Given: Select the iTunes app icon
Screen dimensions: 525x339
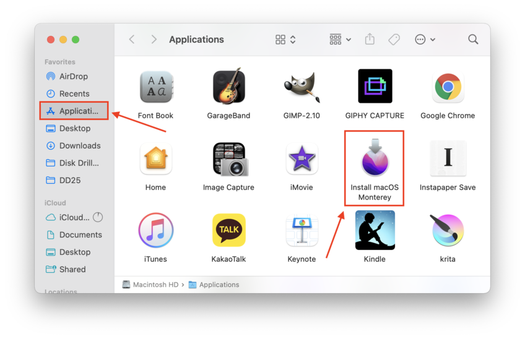Looking at the screenshot, I should click(x=155, y=230).
